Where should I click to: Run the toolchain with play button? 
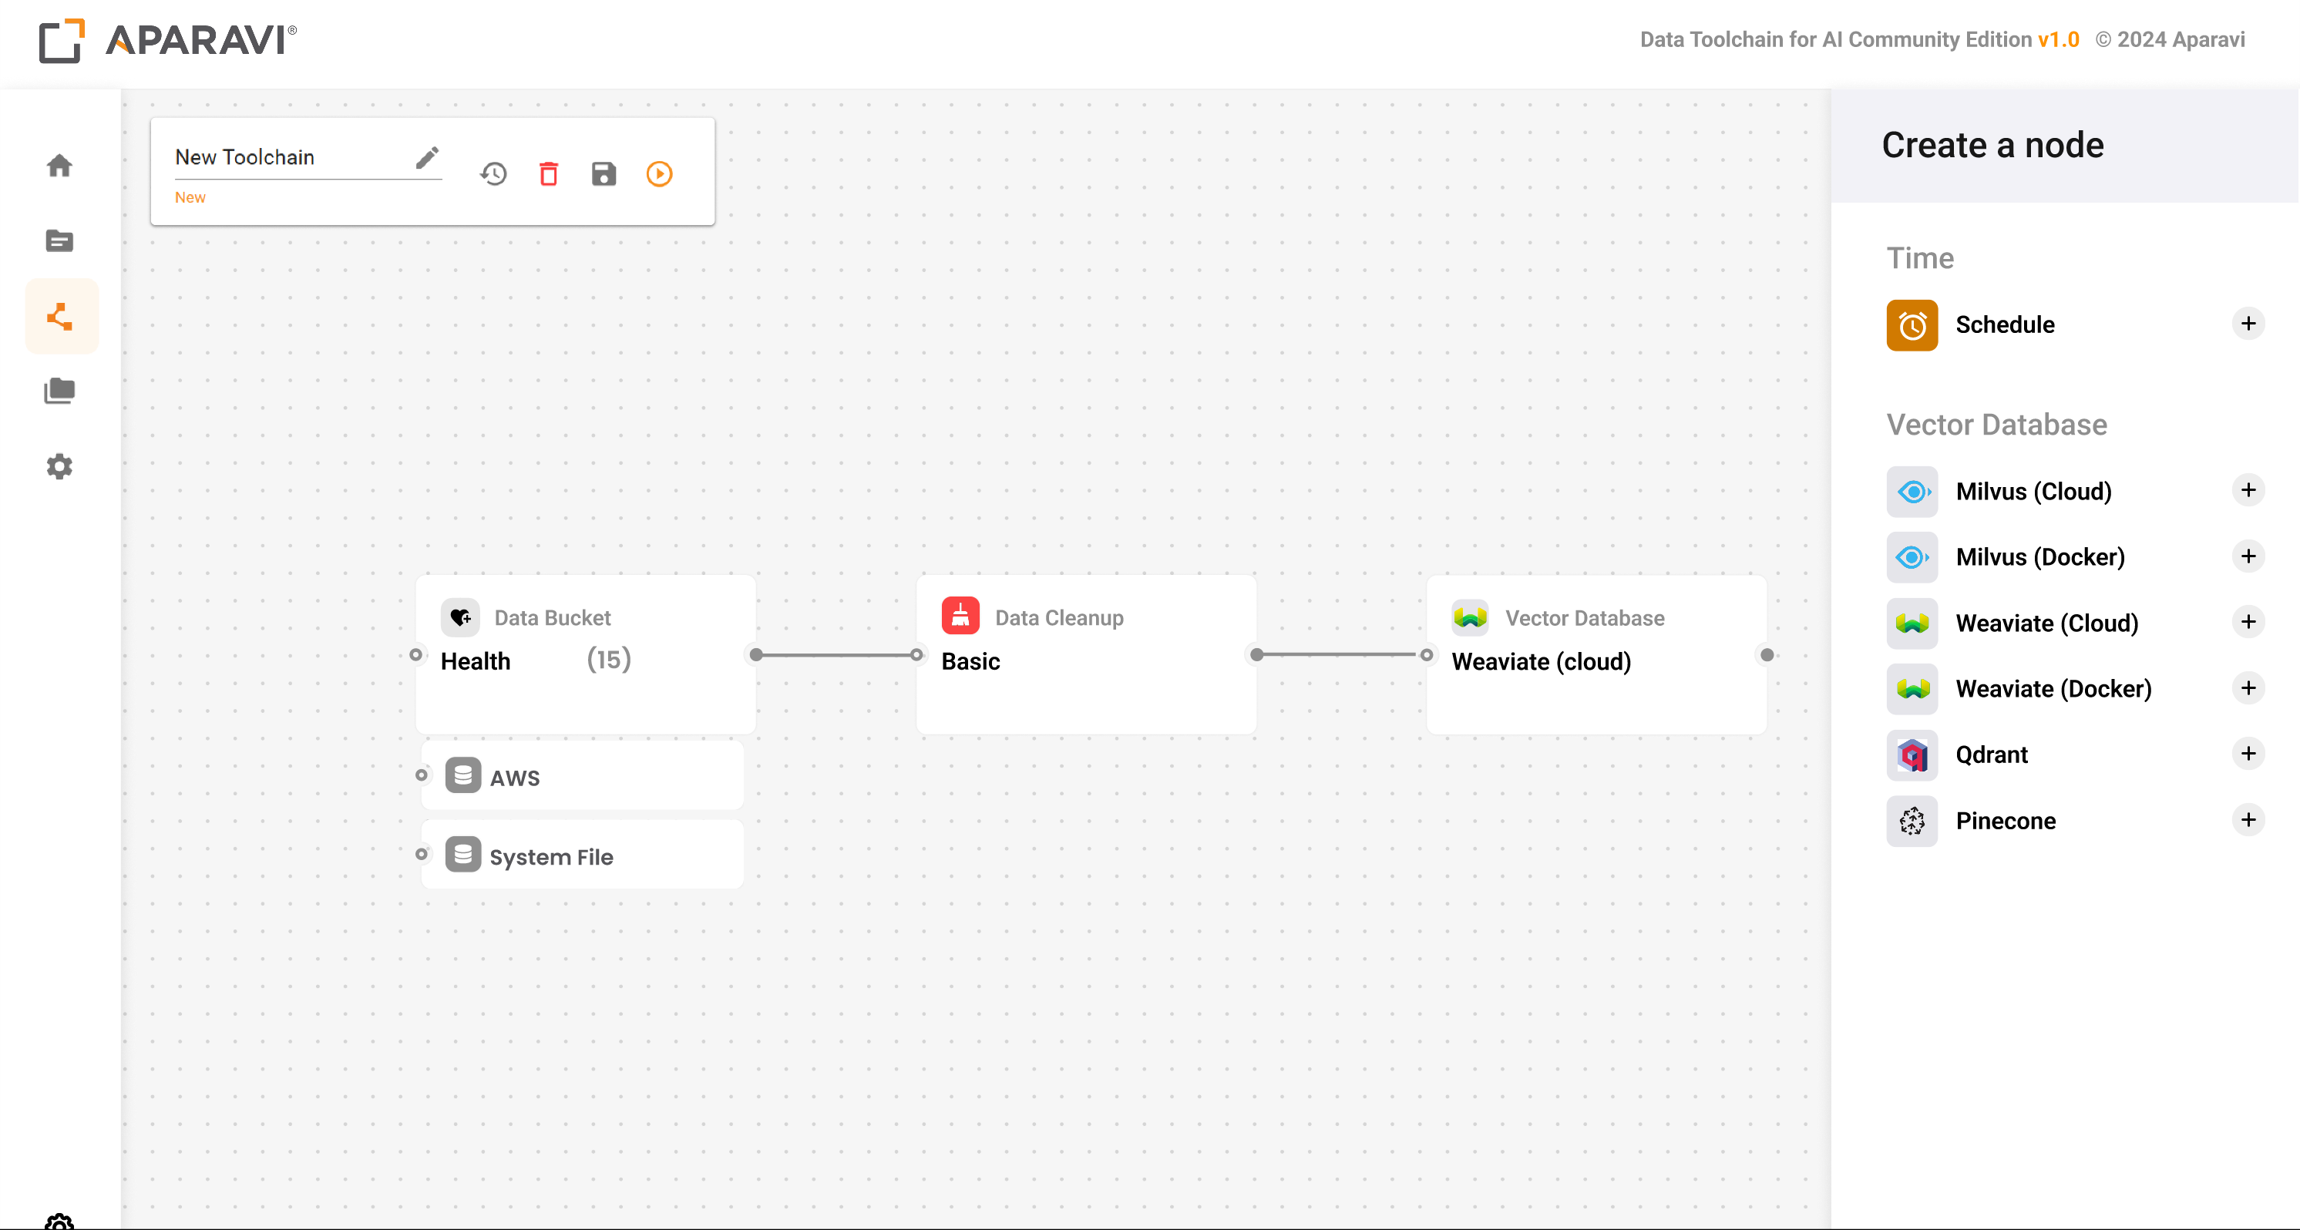click(660, 174)
